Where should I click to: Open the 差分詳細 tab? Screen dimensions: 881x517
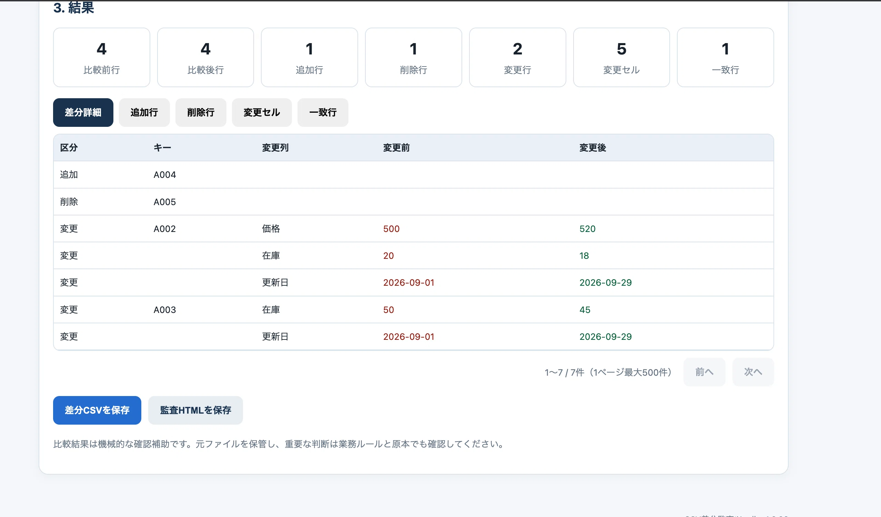83,112
